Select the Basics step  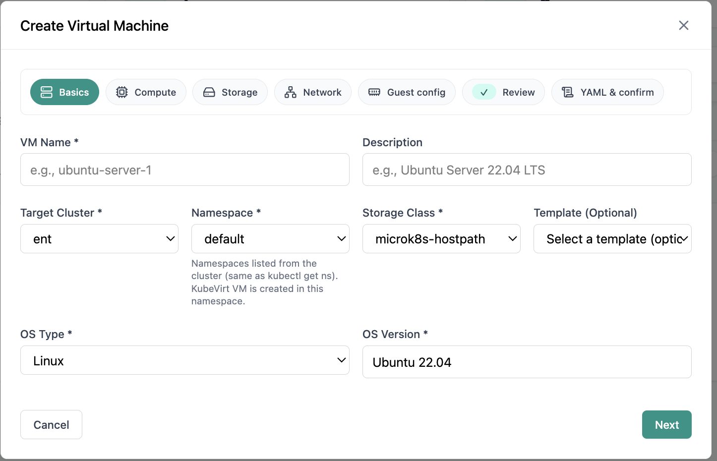64,92
